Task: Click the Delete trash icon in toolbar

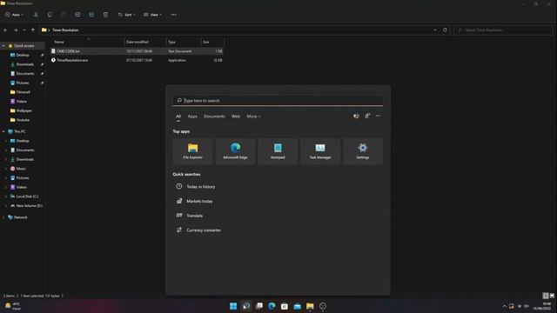Action: (x=105, y=15)
